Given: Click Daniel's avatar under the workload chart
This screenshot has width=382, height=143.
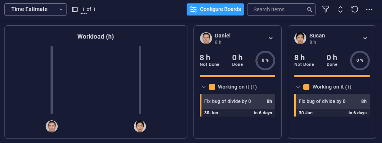Looking at the screenshot, I should [52, 126].
